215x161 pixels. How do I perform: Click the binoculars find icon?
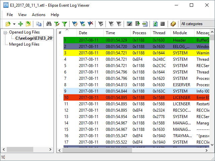pos(49,24)
